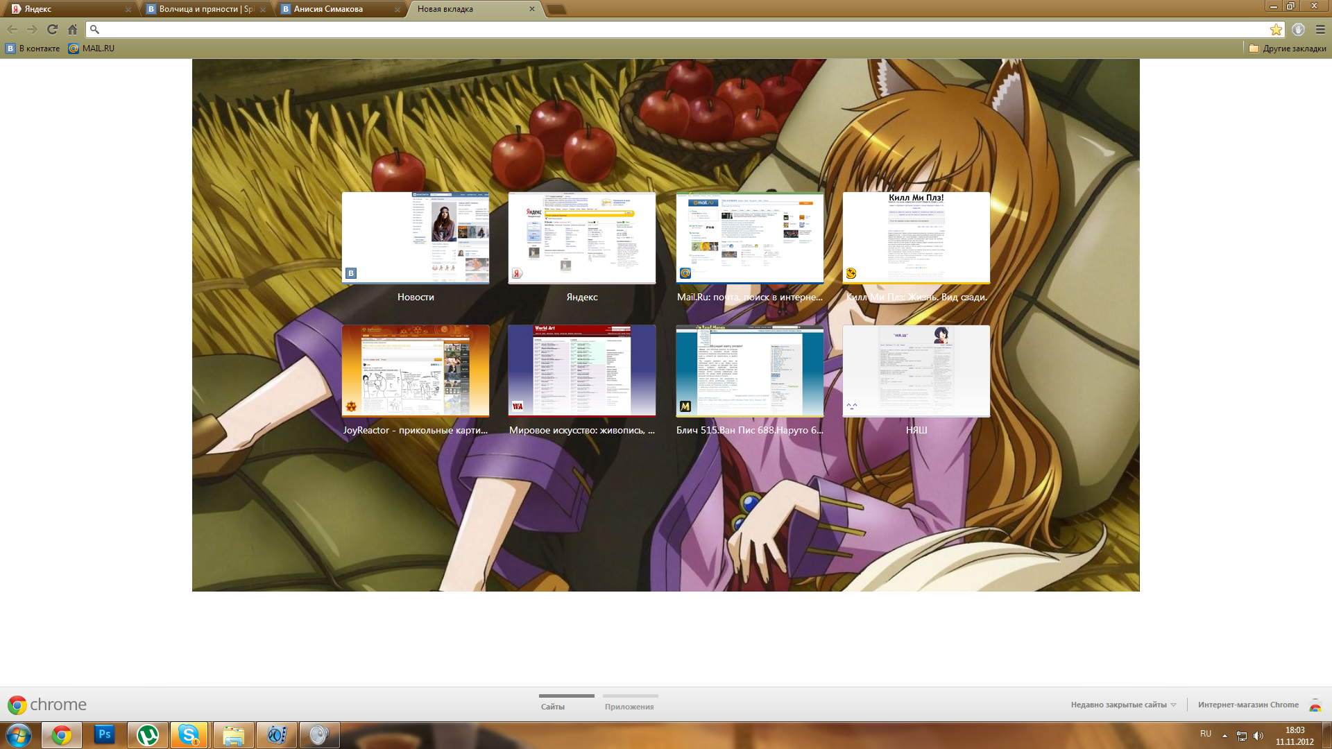Open the Chrome menu with three lines
Image resolution: width=1332 pixels, height=749 pixels.
1320,29
